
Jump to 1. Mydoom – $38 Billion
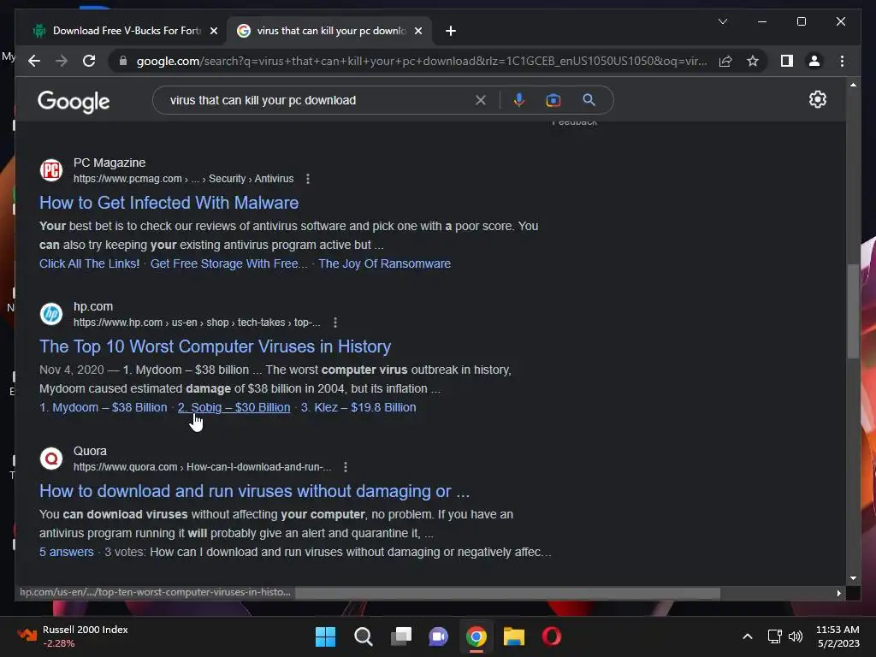103,407
